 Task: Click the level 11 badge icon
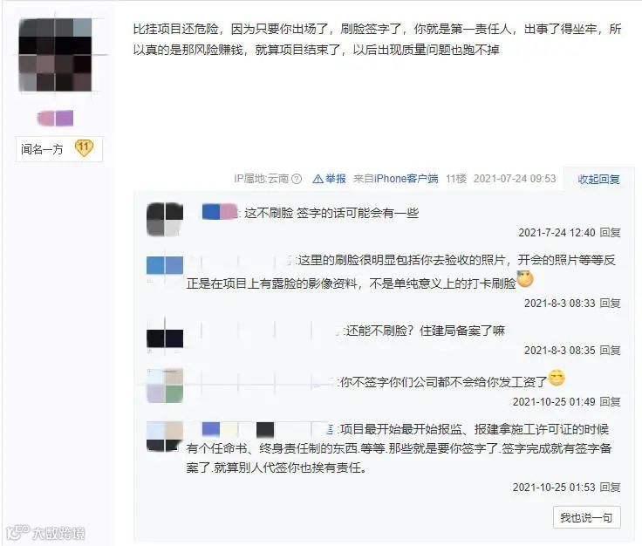[84, 148]
